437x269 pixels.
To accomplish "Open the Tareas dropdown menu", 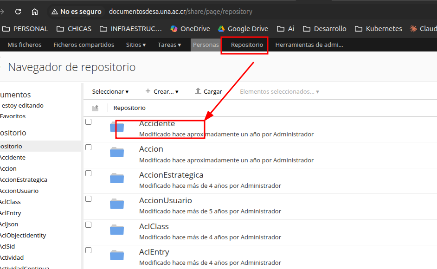I will coord(170,45).
